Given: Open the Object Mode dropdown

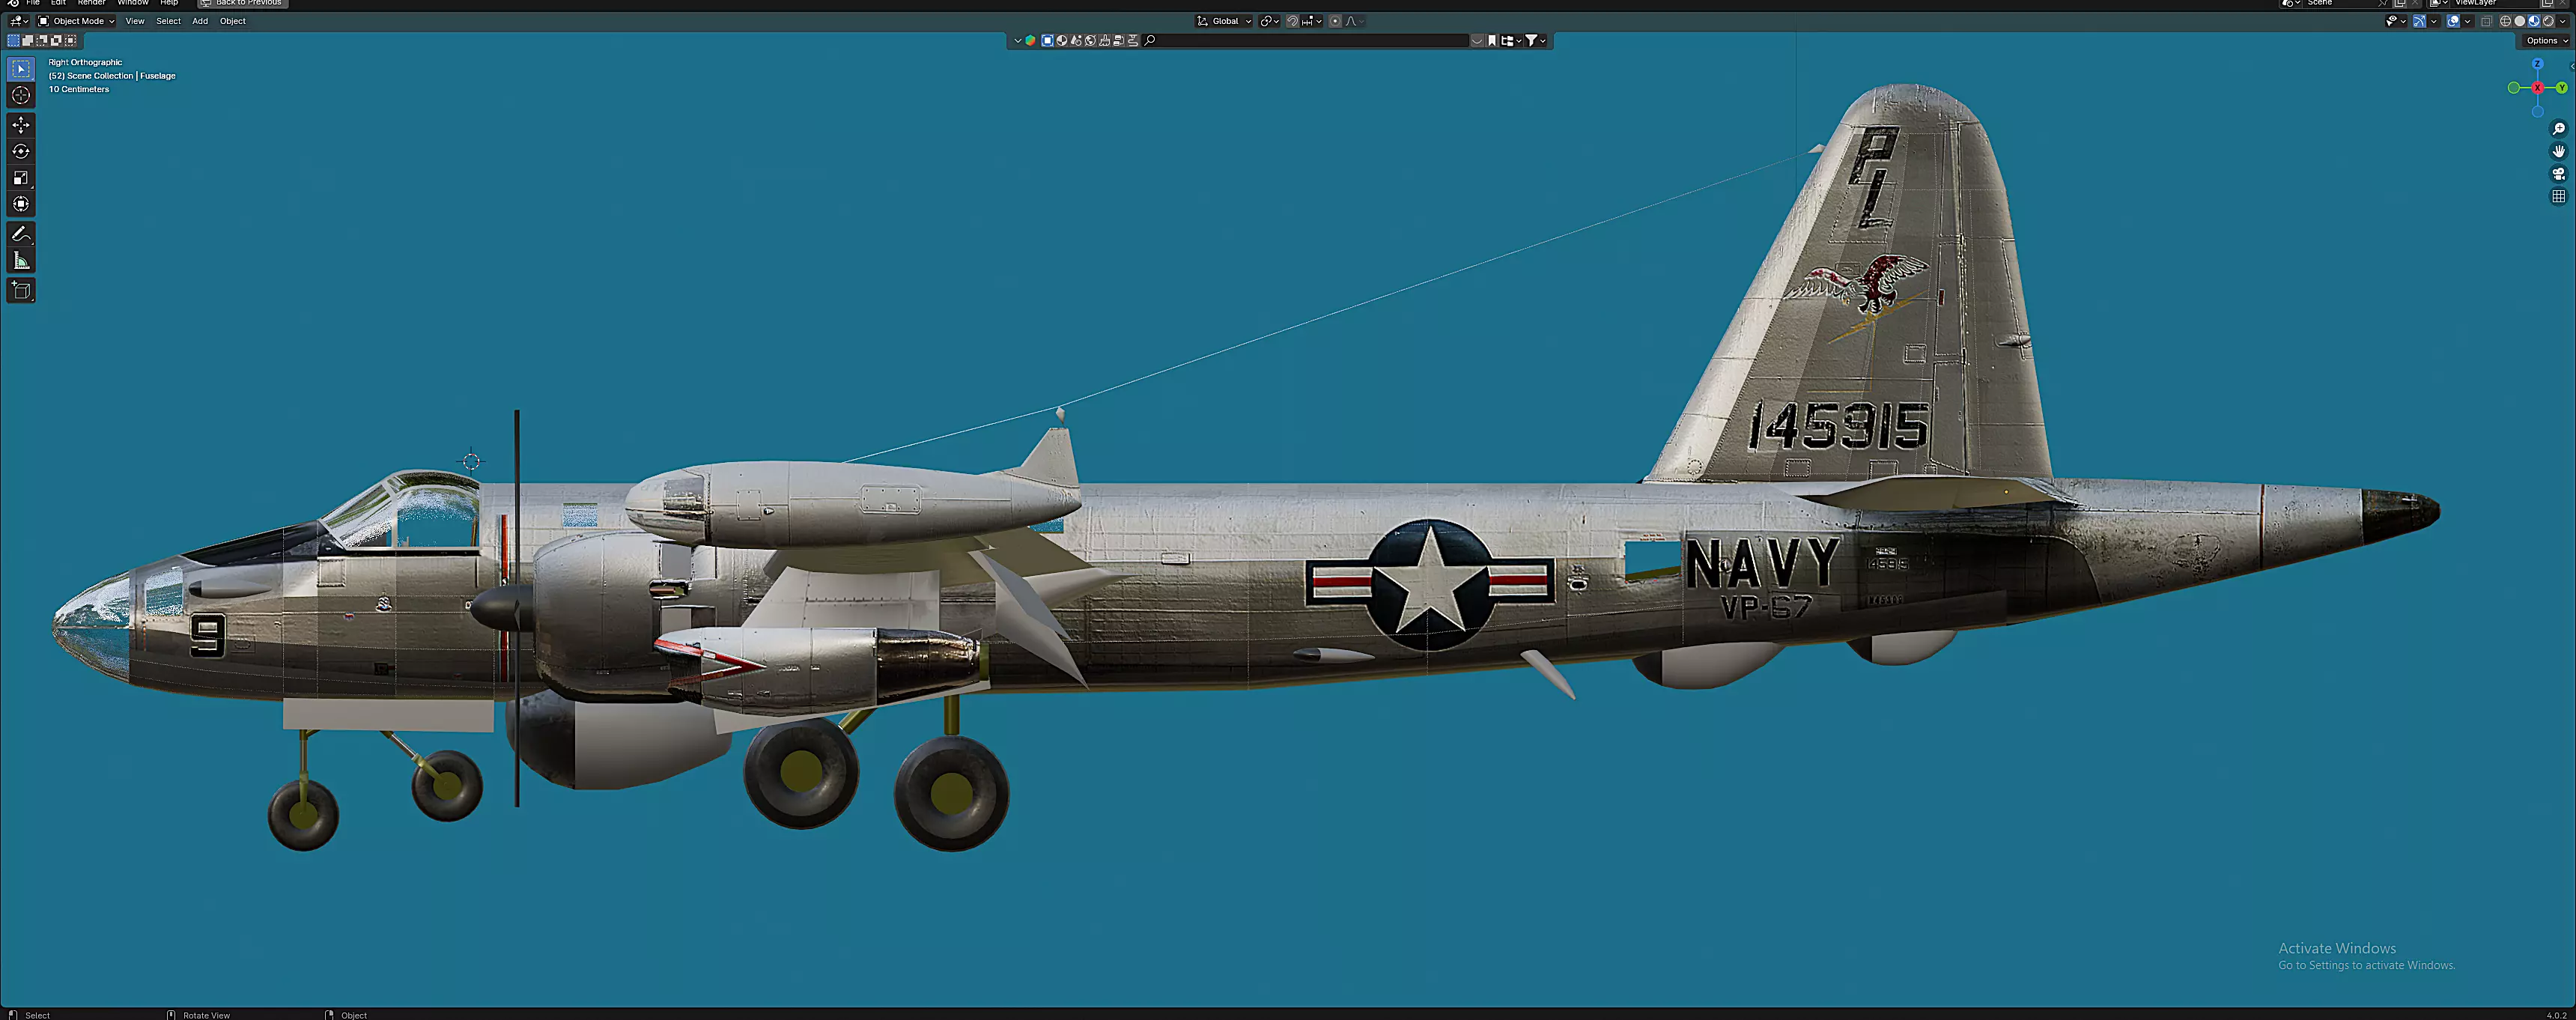Looking at the screenshot, I should pyautogui.click(x=76, y=21).
